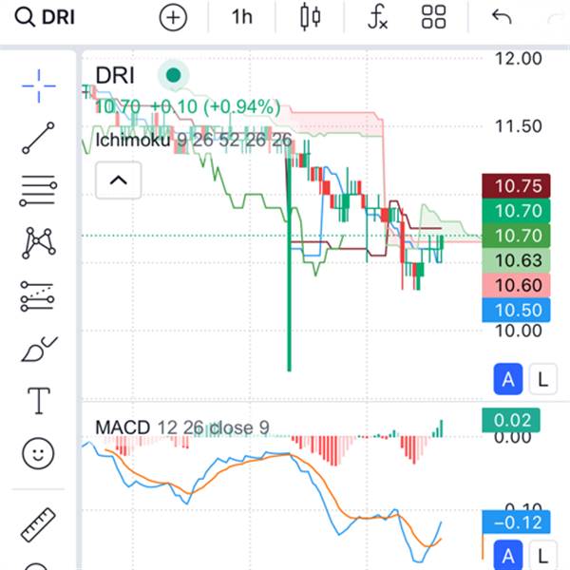Click the 10.75 dark red price label
The image size is (570, 570).
pyautogui.click(x=516, y=186)
